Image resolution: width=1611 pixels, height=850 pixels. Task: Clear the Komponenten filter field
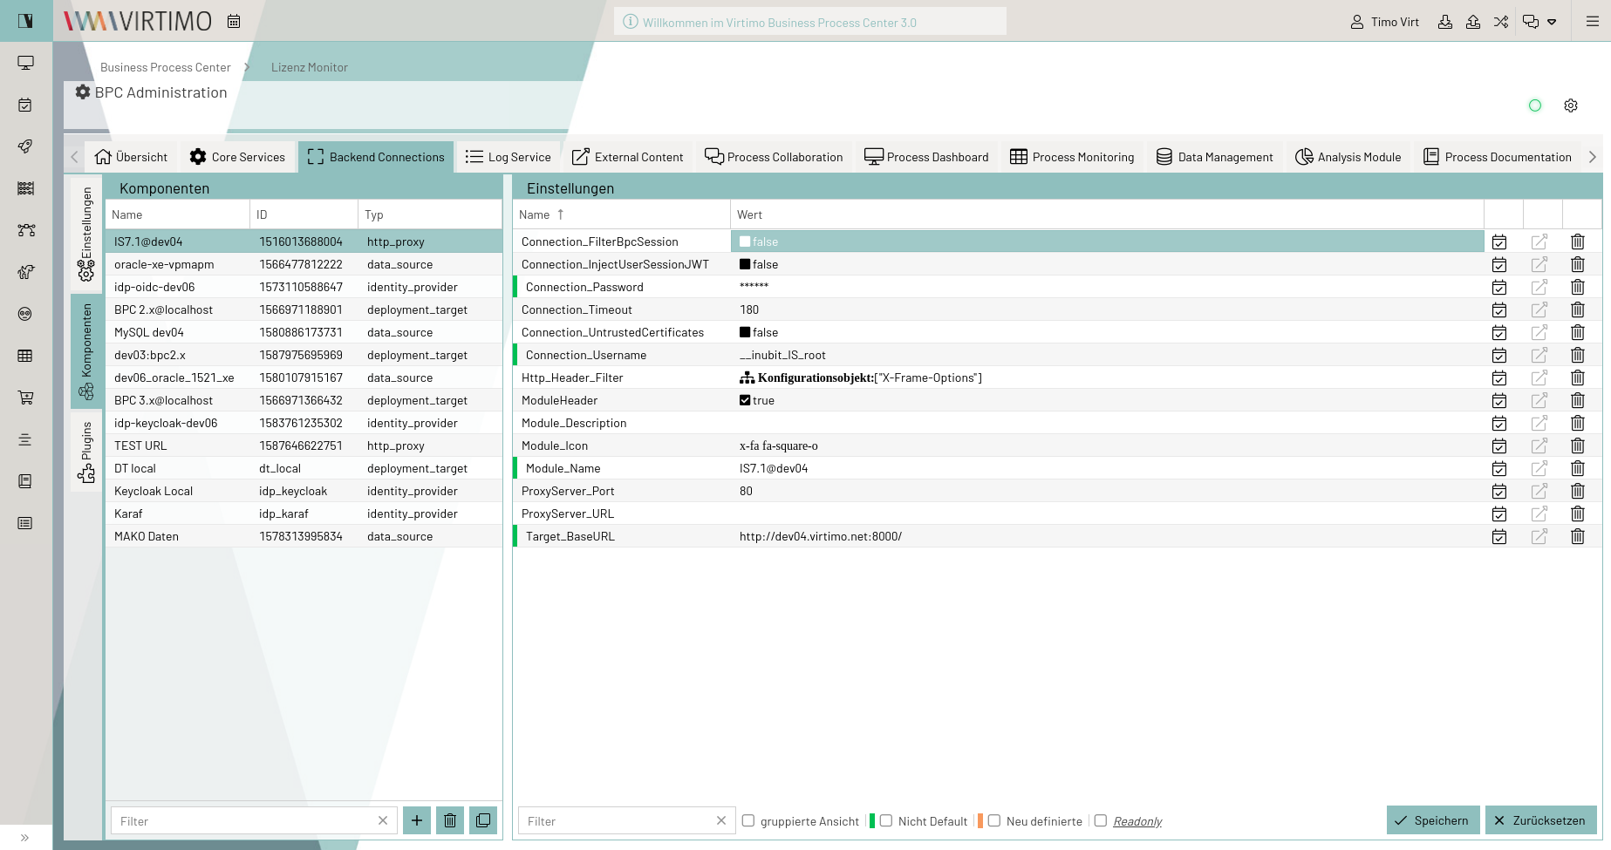point(383,820)
